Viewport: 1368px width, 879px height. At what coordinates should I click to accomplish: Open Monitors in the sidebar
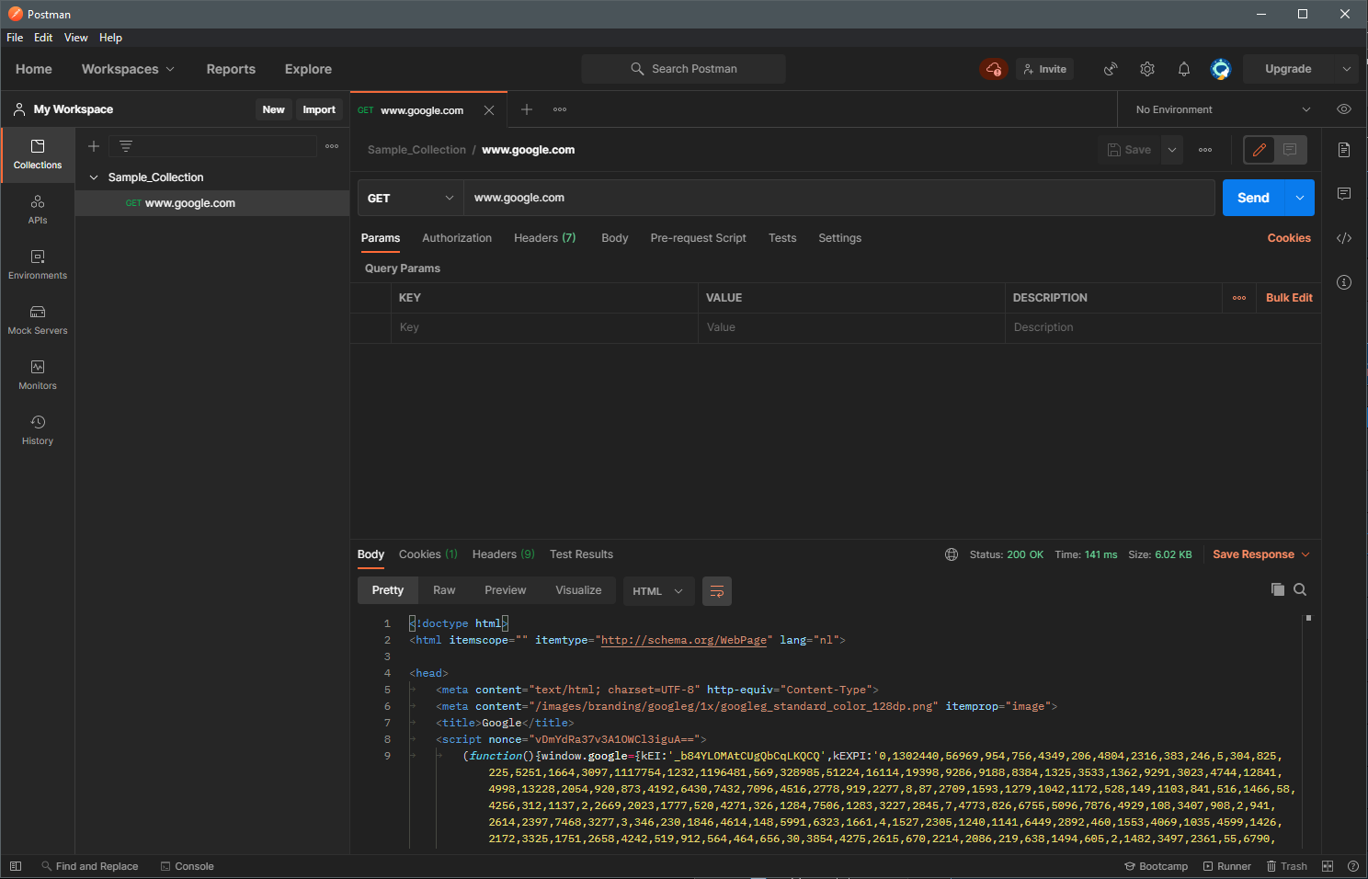click(38, 375)
